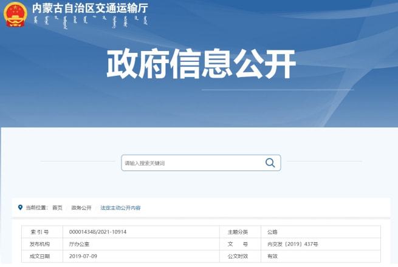
Task: Focus the 请输入搜索关键词 search field
Action: coord(201,163)
